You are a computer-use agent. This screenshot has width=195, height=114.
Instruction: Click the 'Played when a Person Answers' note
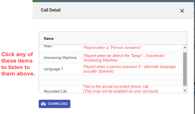tap(112, 48)
